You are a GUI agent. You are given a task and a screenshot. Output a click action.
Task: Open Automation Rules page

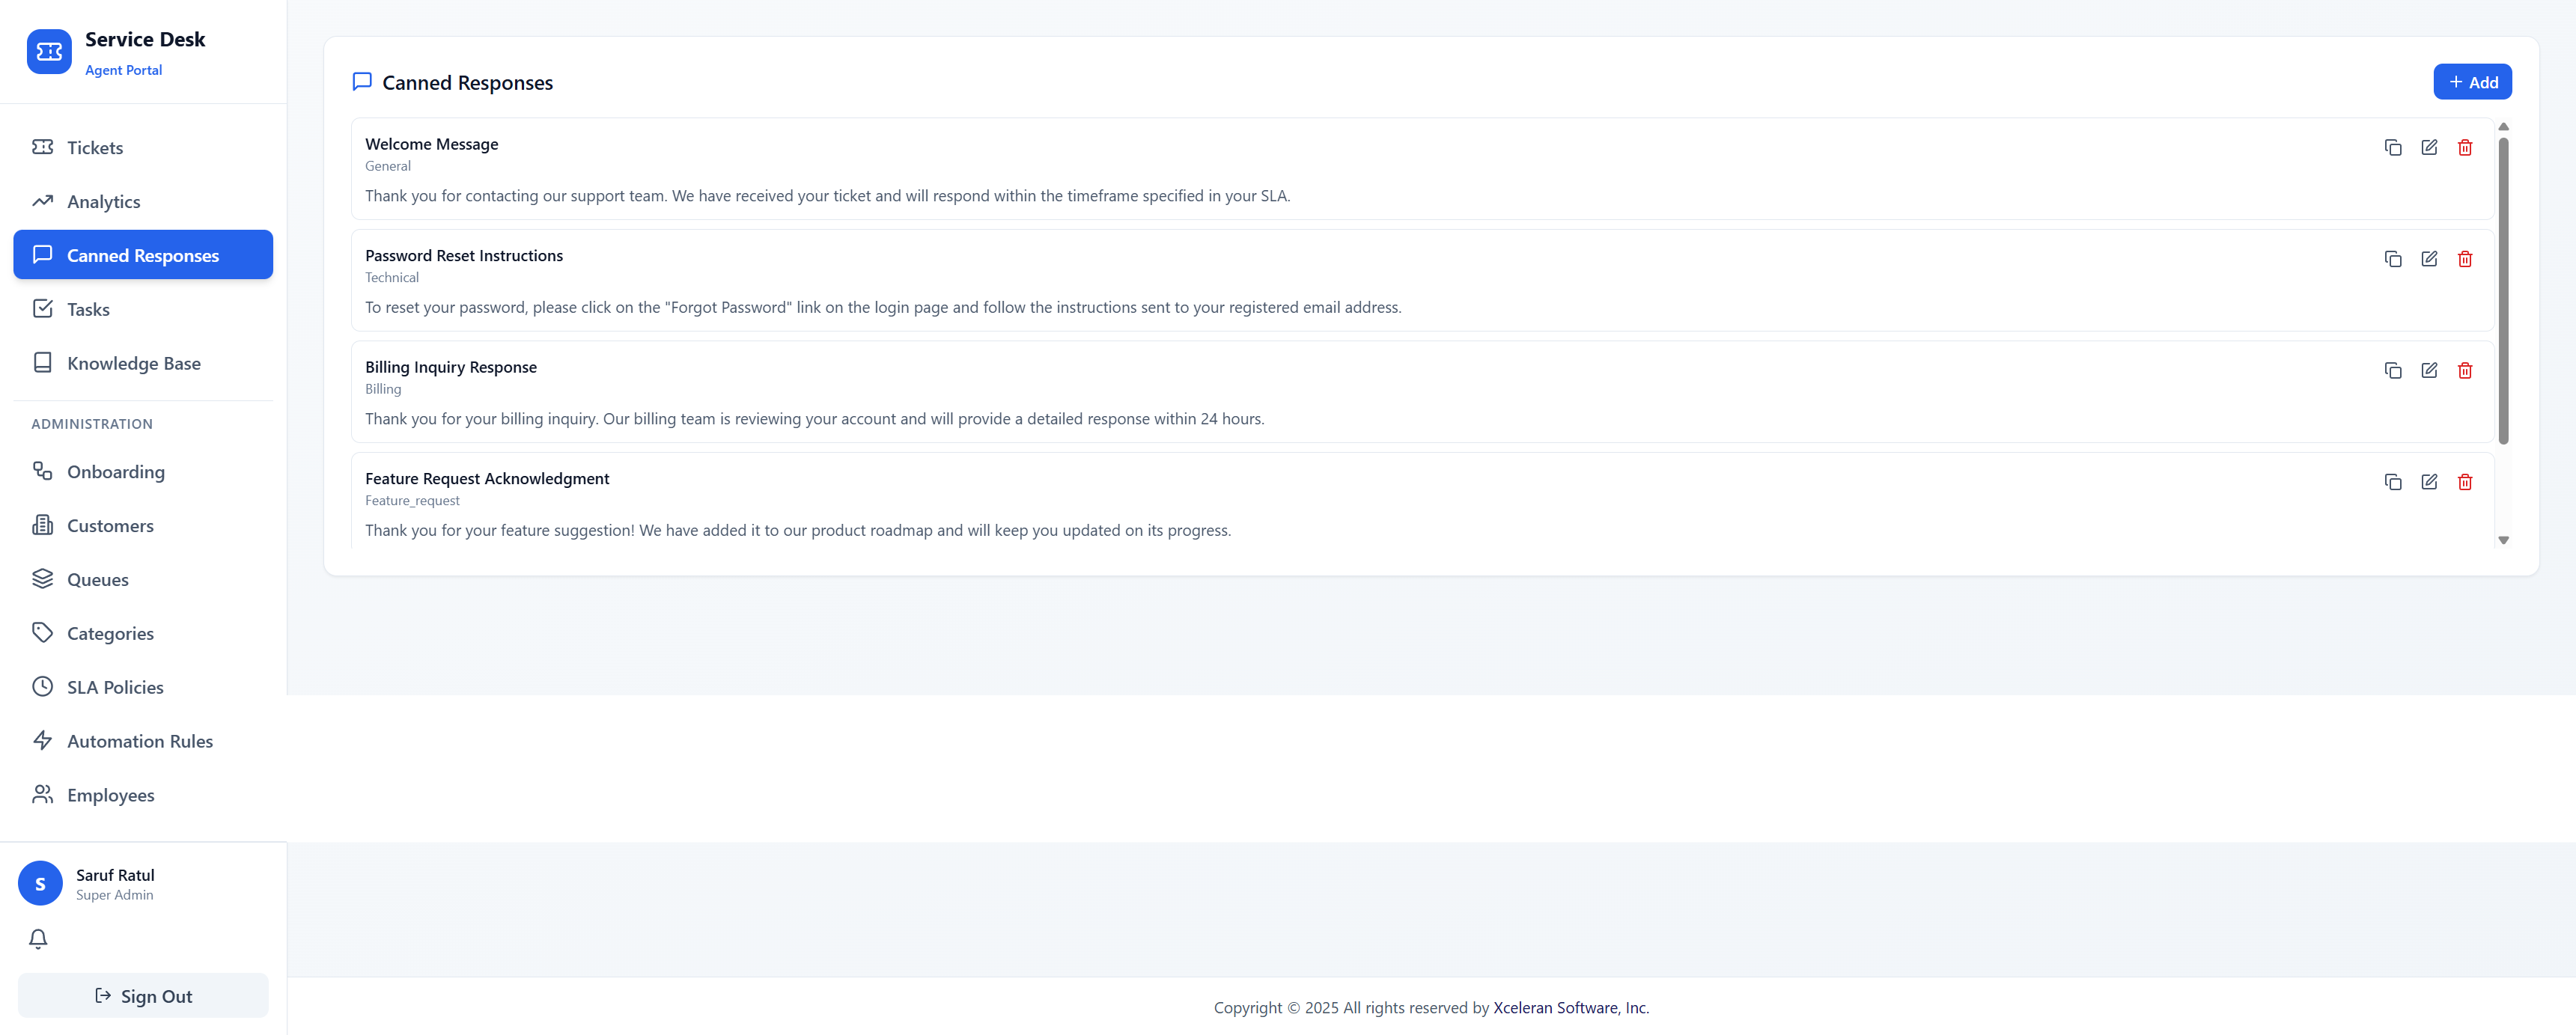point(140,741)
